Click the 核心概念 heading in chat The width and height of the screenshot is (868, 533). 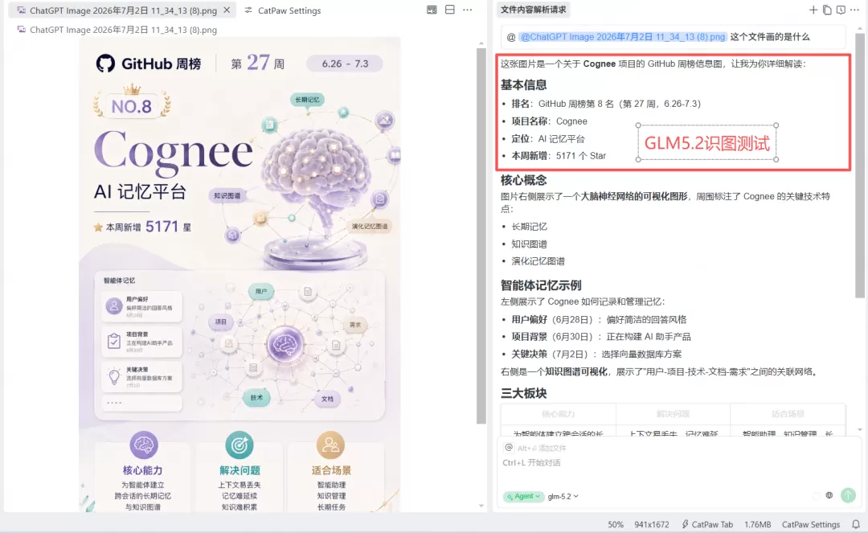click(x=524, y=180)
